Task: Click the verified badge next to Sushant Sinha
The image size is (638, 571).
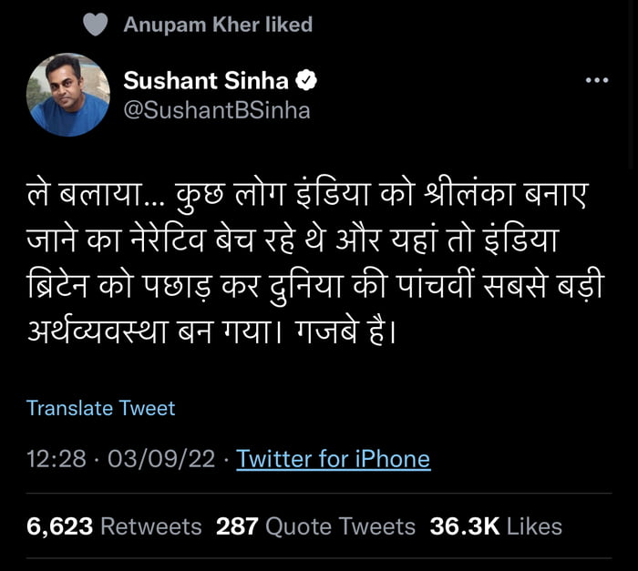Action: (307, 81)
